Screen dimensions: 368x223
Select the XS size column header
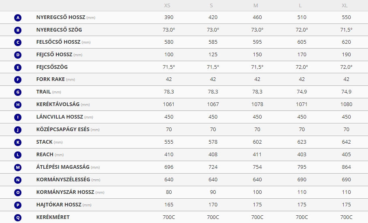[x=167, y=6]
